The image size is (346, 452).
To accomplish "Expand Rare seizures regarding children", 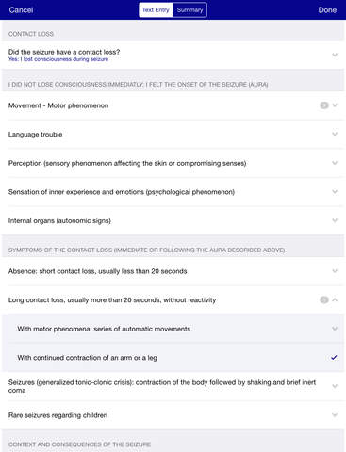I will 173,415.
